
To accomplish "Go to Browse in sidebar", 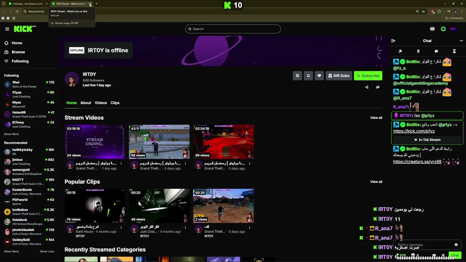I will pyautogui.click(x=18, y=52).
